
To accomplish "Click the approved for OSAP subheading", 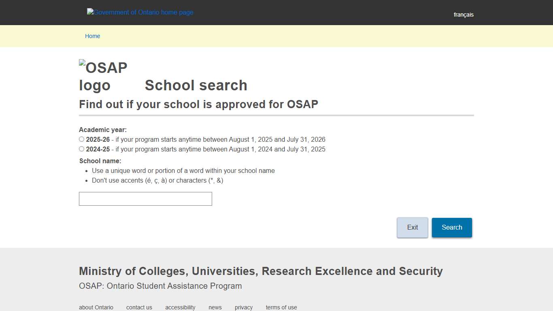I will tap(198, 104).
